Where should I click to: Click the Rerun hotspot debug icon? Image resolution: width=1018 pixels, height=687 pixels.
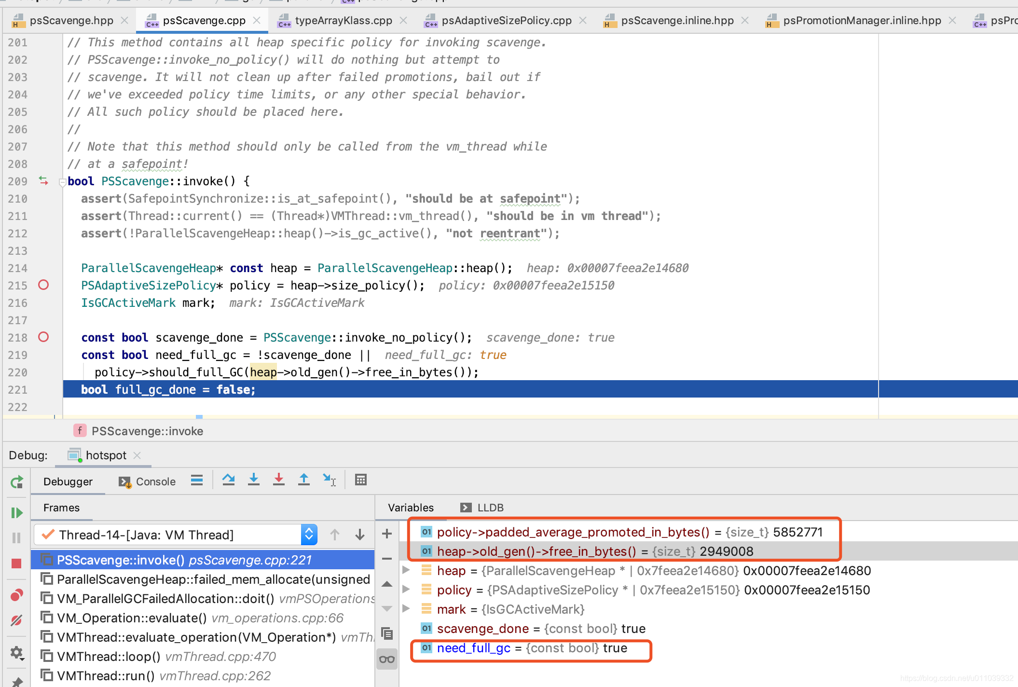click(17, 482)
